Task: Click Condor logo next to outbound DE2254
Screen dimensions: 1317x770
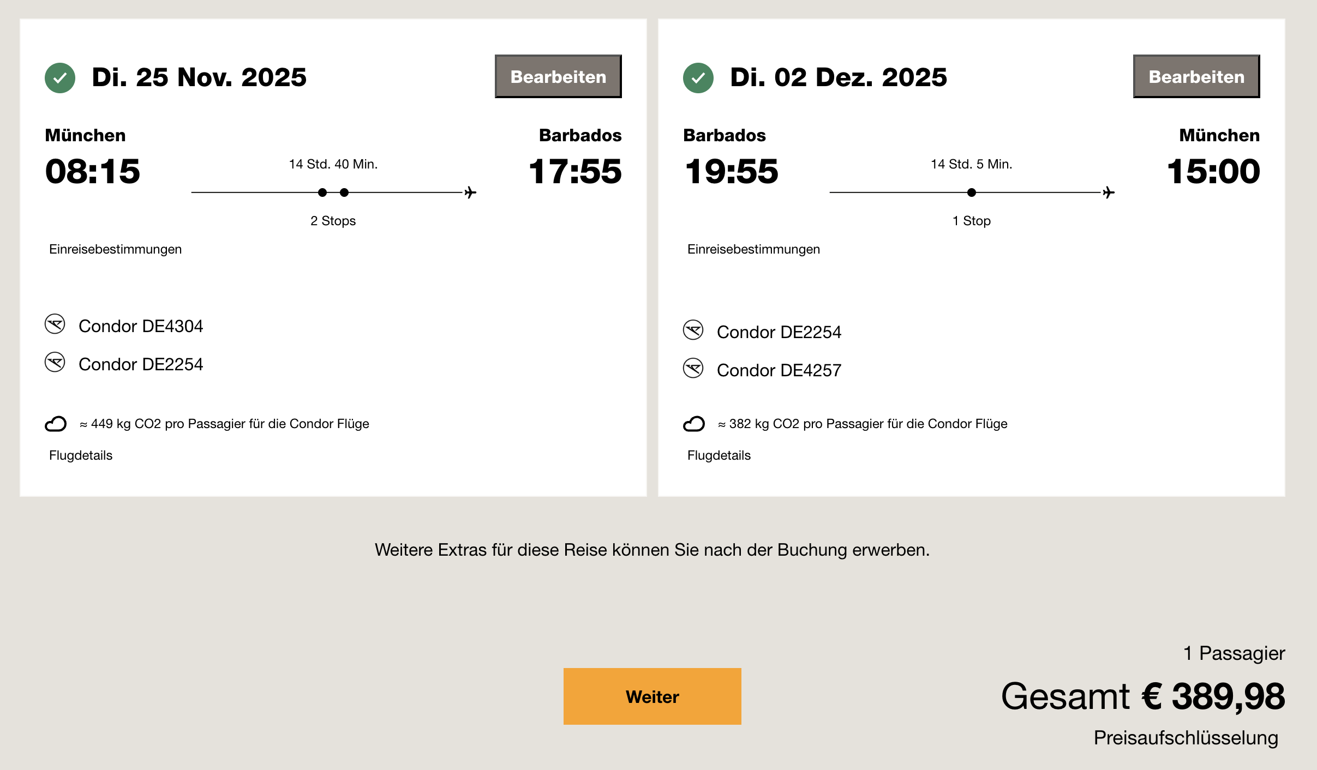Action: pos(55,363)
